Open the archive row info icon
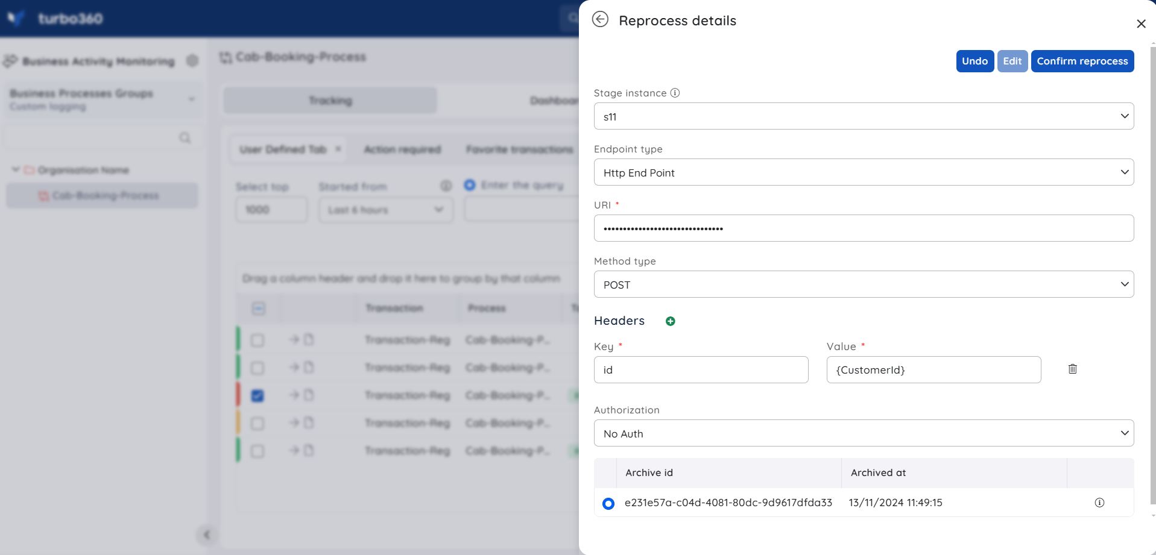This screenshot has width=1156, height=555. 1099,503
